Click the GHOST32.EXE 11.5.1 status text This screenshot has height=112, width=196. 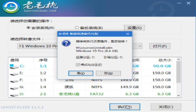[x=22, y=107]
